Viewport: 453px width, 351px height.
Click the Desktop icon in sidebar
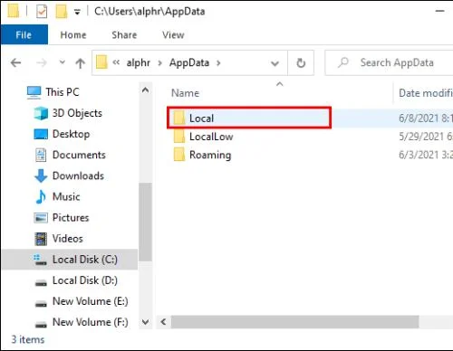pyautogui.click(x=41, y=134)
